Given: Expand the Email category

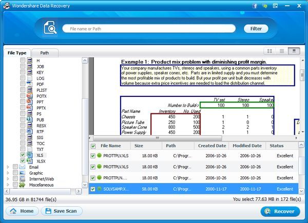Looking at the screenshot, I should click(8, 167).
